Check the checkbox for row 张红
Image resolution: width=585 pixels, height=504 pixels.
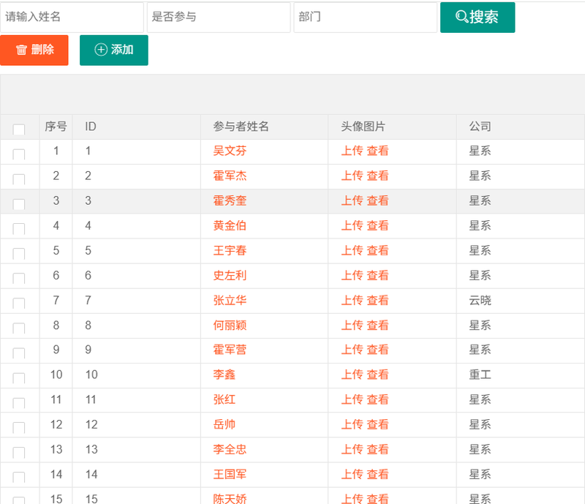pos(19,403)
